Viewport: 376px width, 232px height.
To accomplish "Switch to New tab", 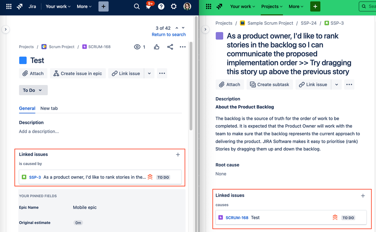I will 49,108.
